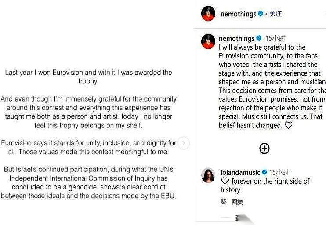Screen dimensions: 326x225
Task: Click the verified badge next to the header username
Action: (261, 14)
